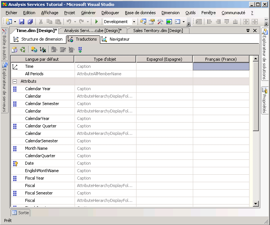Open the Propriétés side panel
Screen dimensions: 270x225
[264, 100]
